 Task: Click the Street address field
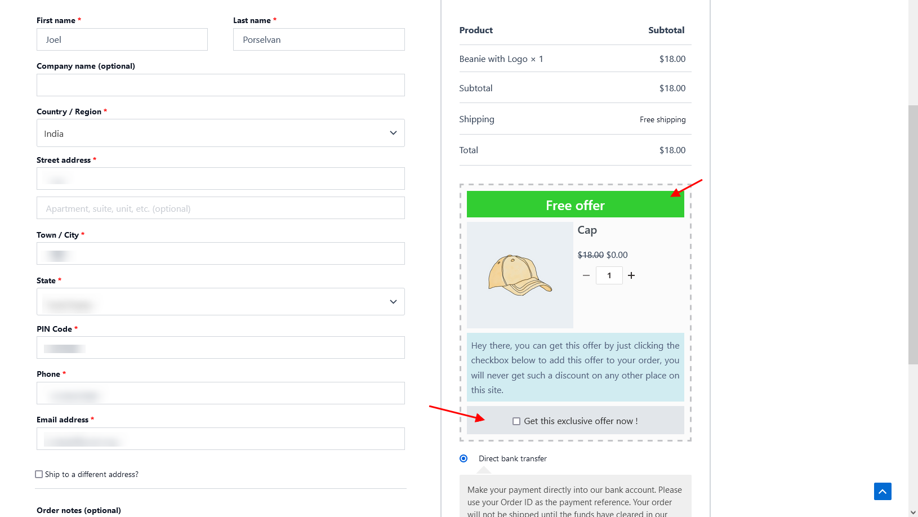tap(220, 179)
